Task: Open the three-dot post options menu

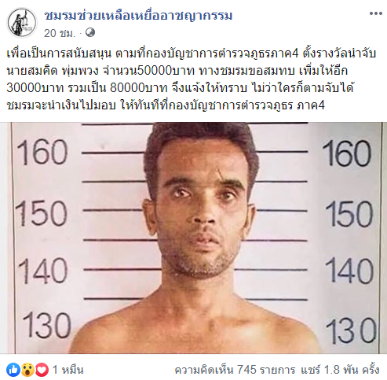Action: tap(375, 13)
